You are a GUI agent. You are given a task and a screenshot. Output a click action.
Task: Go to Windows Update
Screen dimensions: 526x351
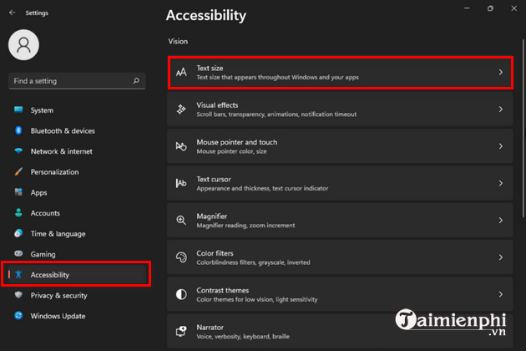[x=77, y=316]
